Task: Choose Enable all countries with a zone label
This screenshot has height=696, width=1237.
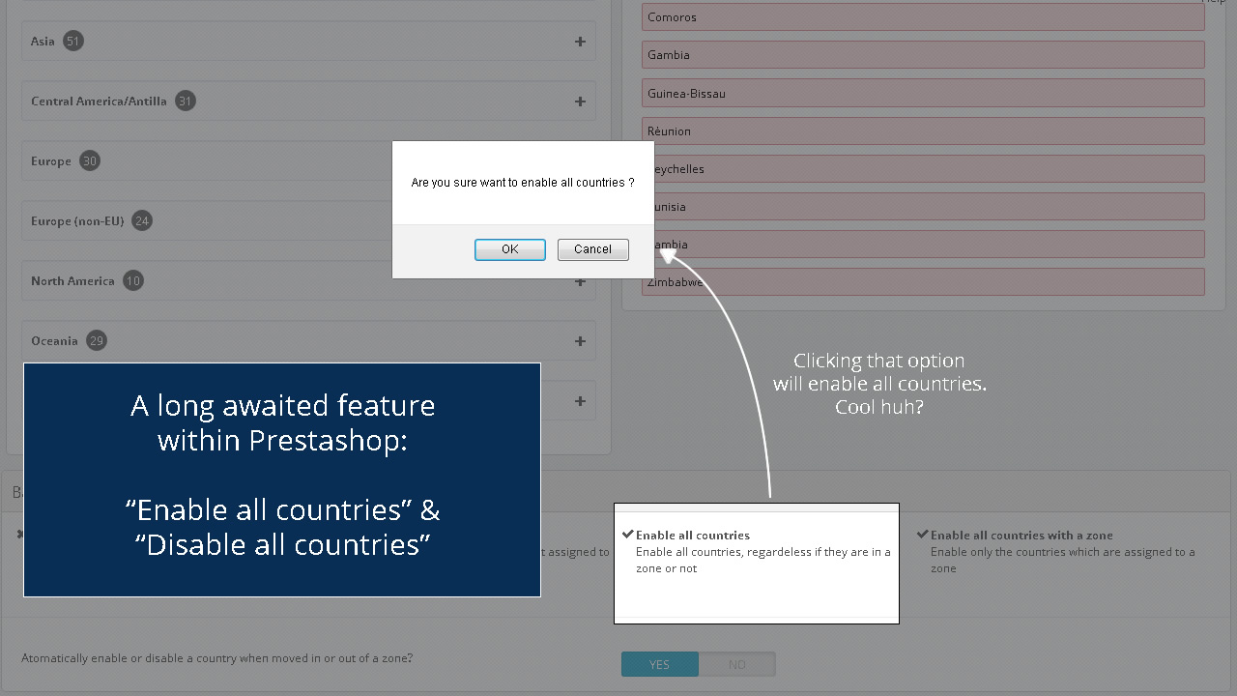Action: pyautogui.click(x=1021, y=536)
